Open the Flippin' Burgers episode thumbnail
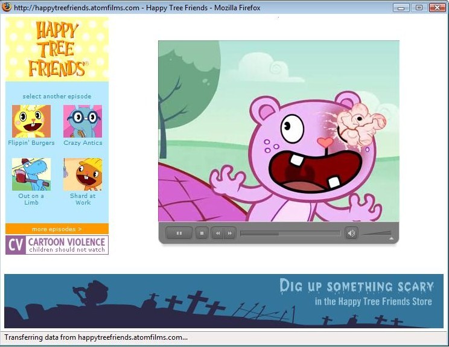The image size is (449, 347). click(31, 121)
